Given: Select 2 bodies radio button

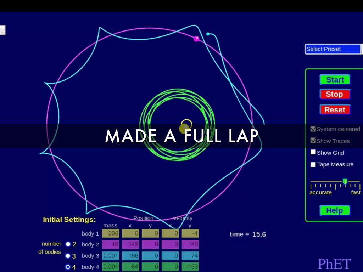Looking at the screenshot, I should tap(68, 244).
